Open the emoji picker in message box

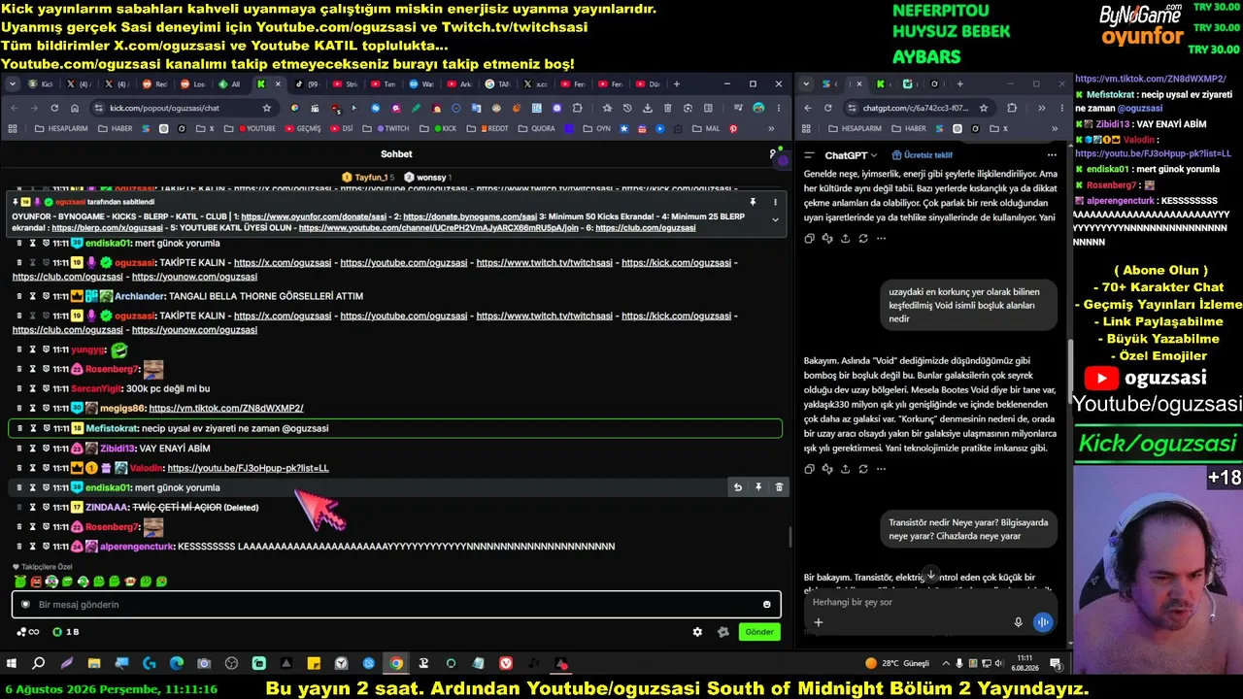tap(767, 605)
